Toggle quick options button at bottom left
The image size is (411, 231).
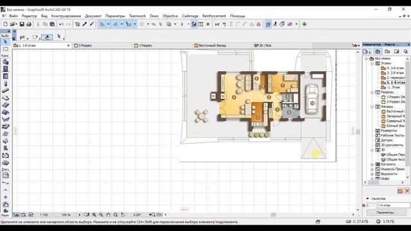16,215
